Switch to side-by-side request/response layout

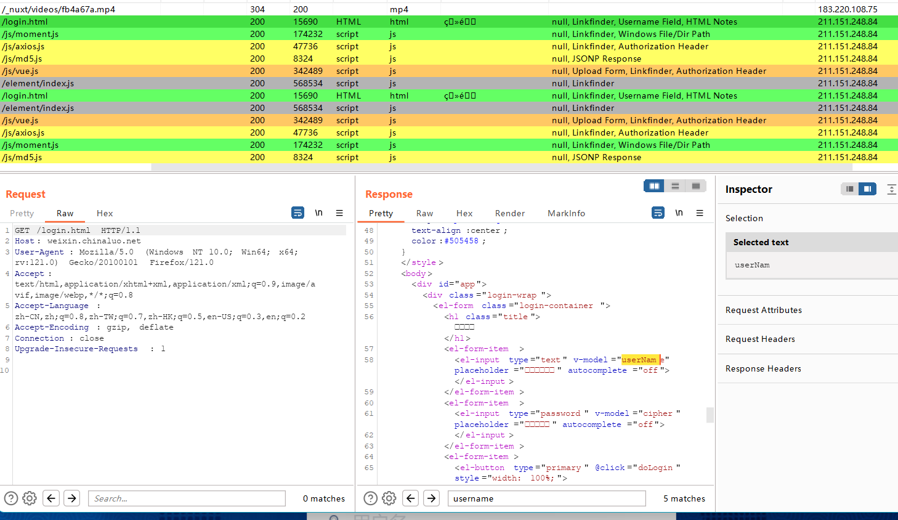tap(654, 186)
